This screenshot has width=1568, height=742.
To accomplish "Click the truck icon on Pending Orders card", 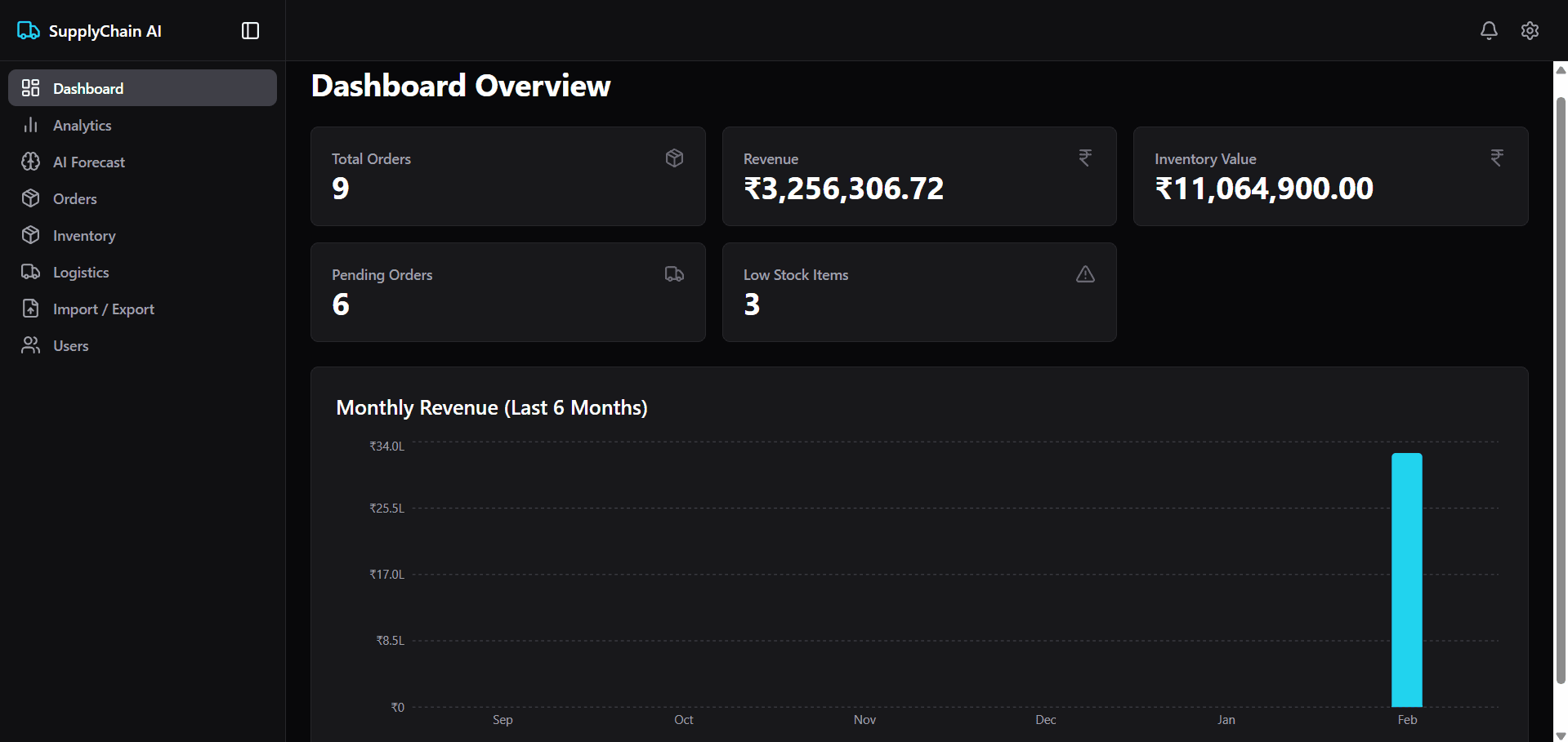I will [x=674, y=273].
